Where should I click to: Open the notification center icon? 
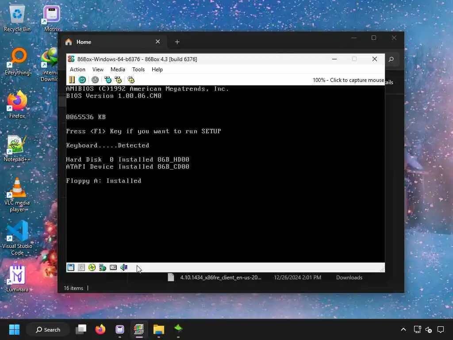[x=441, y=329]
